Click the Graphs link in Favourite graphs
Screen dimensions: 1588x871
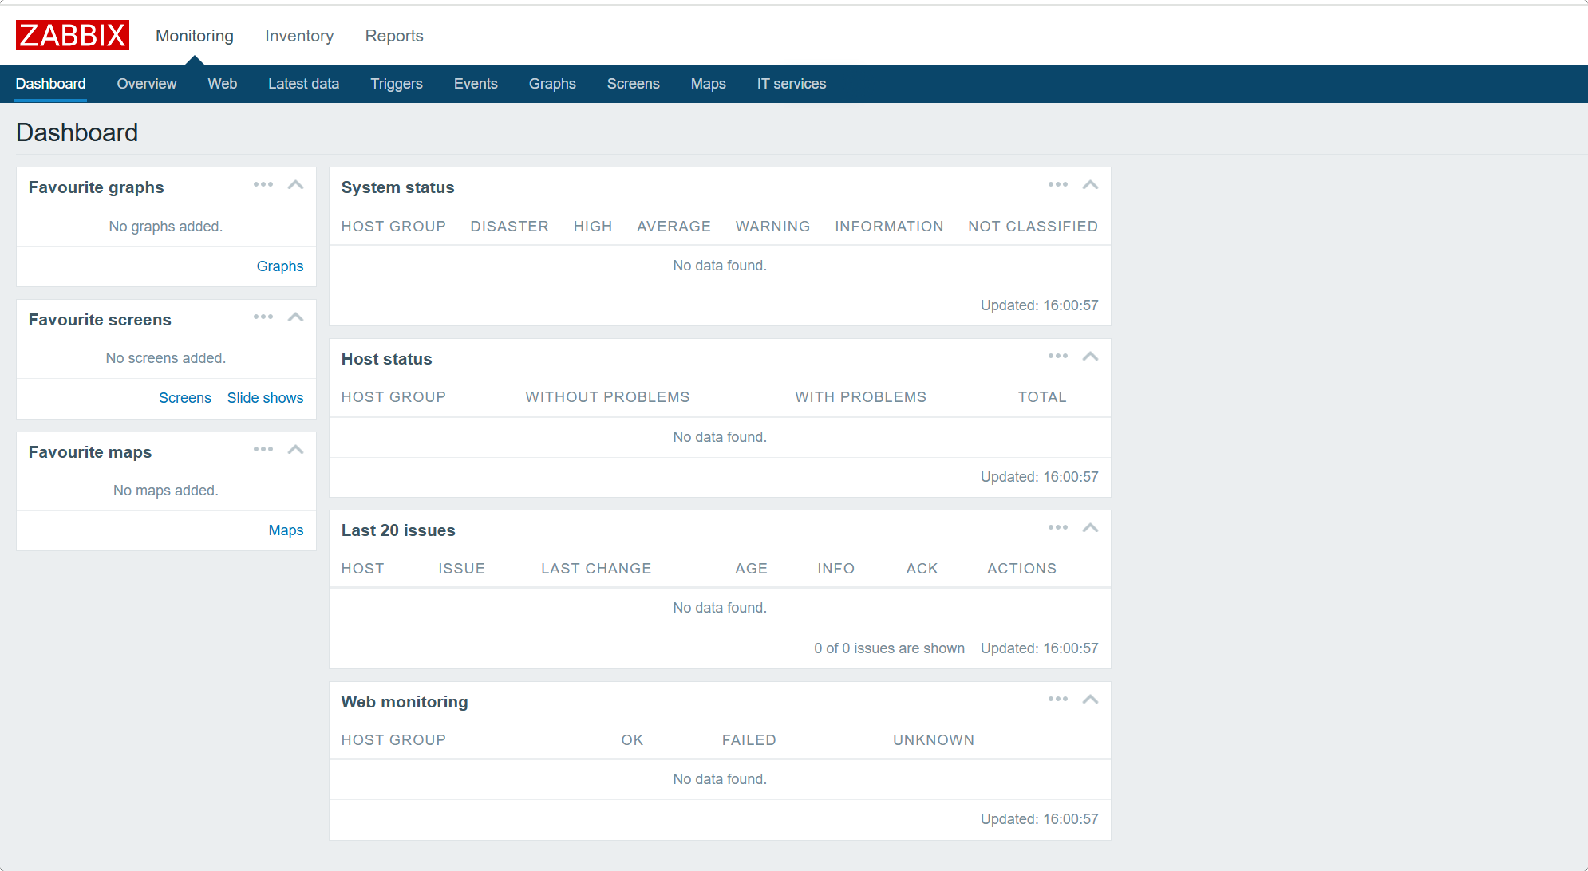click(x=279, y=266)
